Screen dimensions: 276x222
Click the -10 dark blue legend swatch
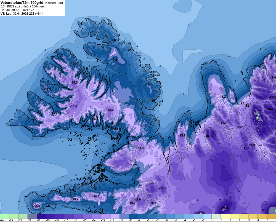(x=133, y=216)
